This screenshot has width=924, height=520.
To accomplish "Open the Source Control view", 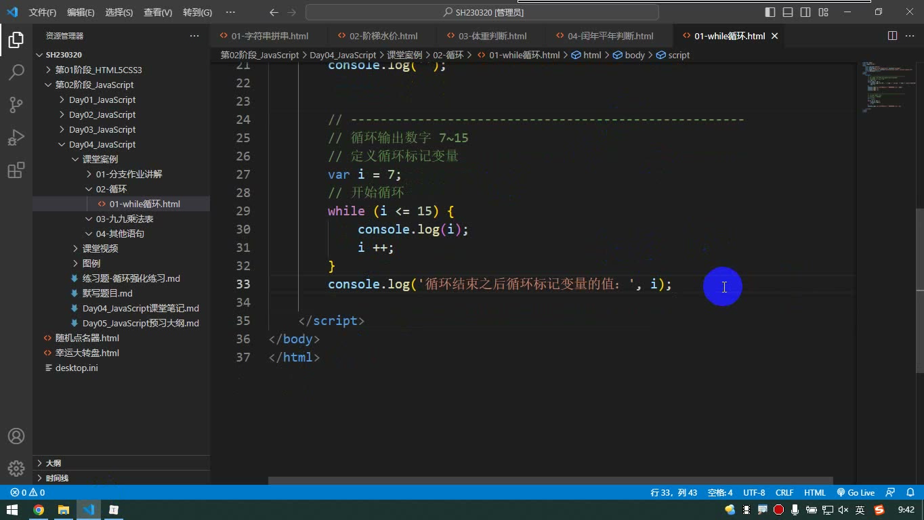I will [16, 104].
